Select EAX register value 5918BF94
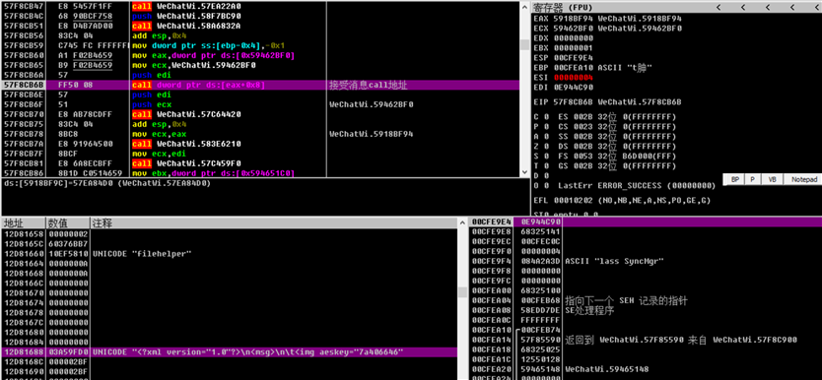 pyautogui.click(x=573, y=19)
